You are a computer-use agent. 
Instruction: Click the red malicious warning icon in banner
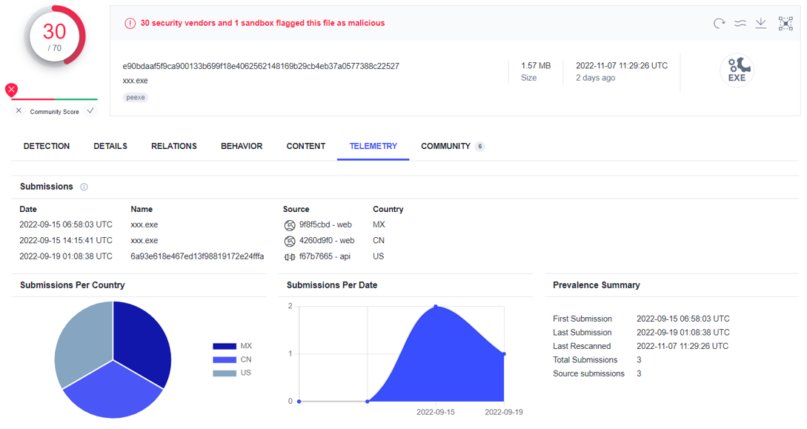[130, 23]
